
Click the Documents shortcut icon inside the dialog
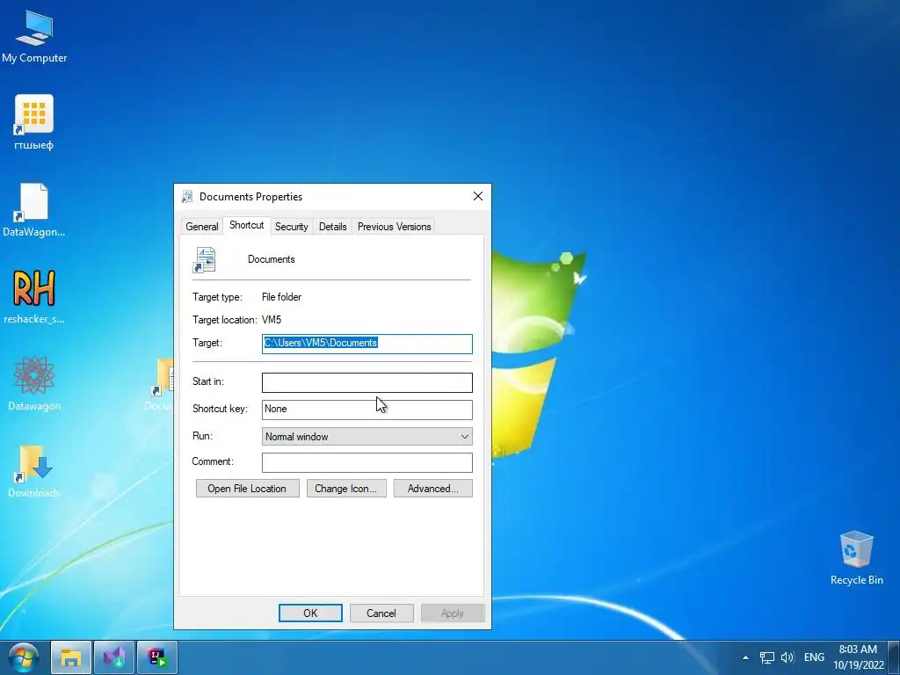pos(204,259)
